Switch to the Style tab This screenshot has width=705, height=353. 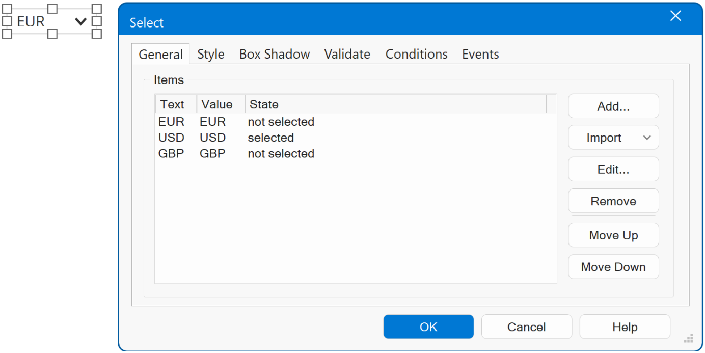coord(211,55)
